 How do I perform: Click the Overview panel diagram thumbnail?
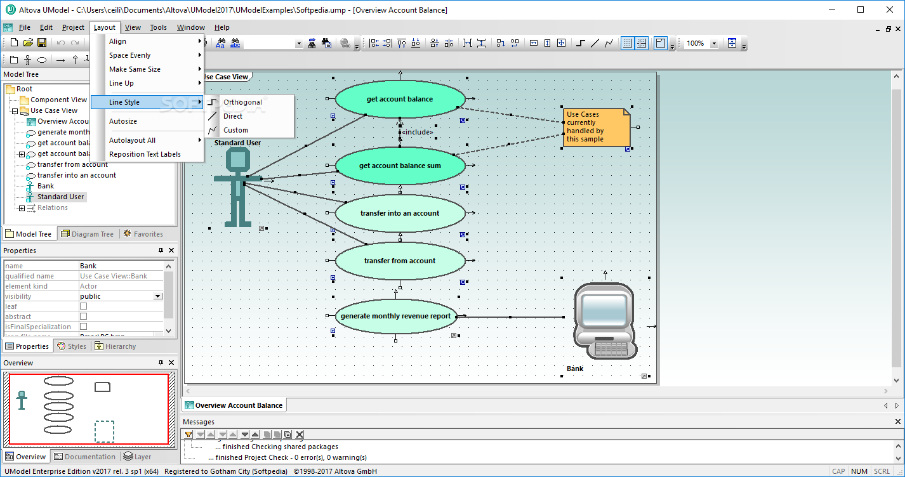[89, 408]
